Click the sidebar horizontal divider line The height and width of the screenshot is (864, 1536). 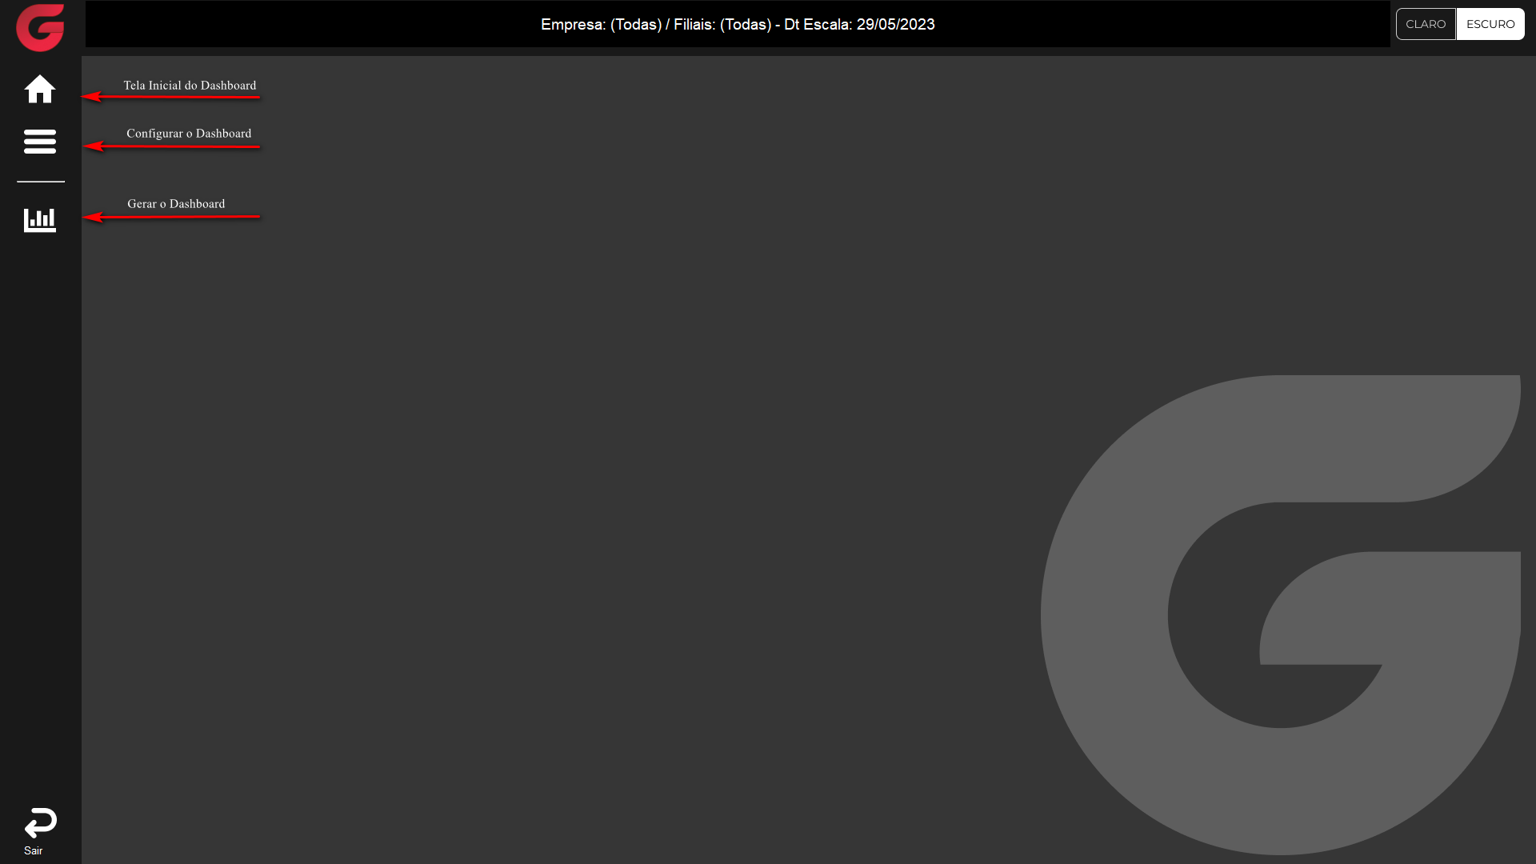click(41, 182)
